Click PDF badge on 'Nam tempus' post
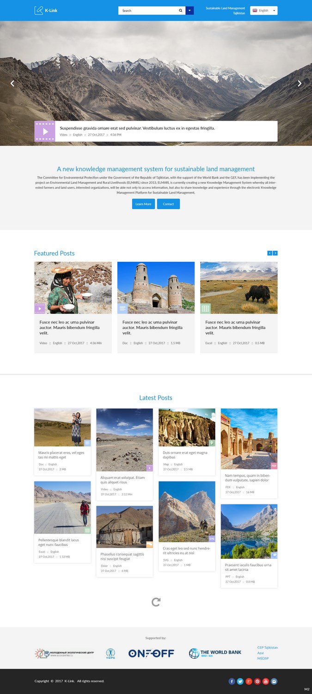This screenshot has height=694, width=312. click(x=274, y=466)
